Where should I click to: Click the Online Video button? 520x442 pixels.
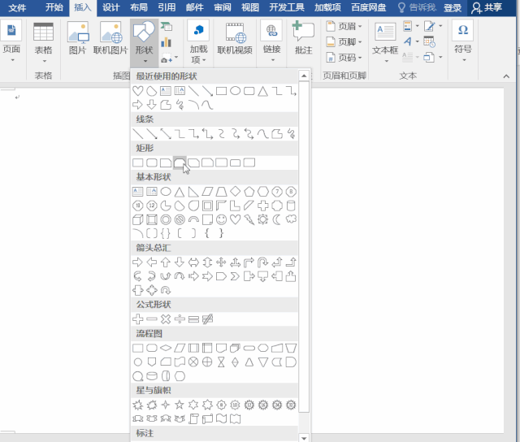coord(235,38)
